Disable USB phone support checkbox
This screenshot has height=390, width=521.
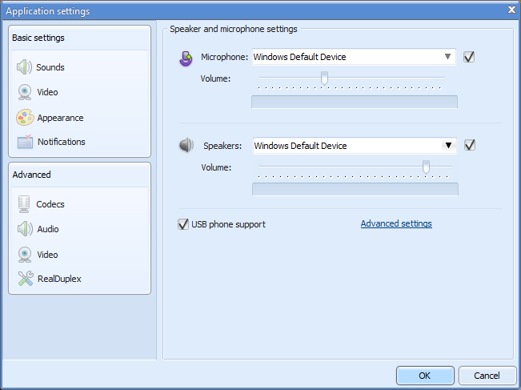tap(183, 224)
